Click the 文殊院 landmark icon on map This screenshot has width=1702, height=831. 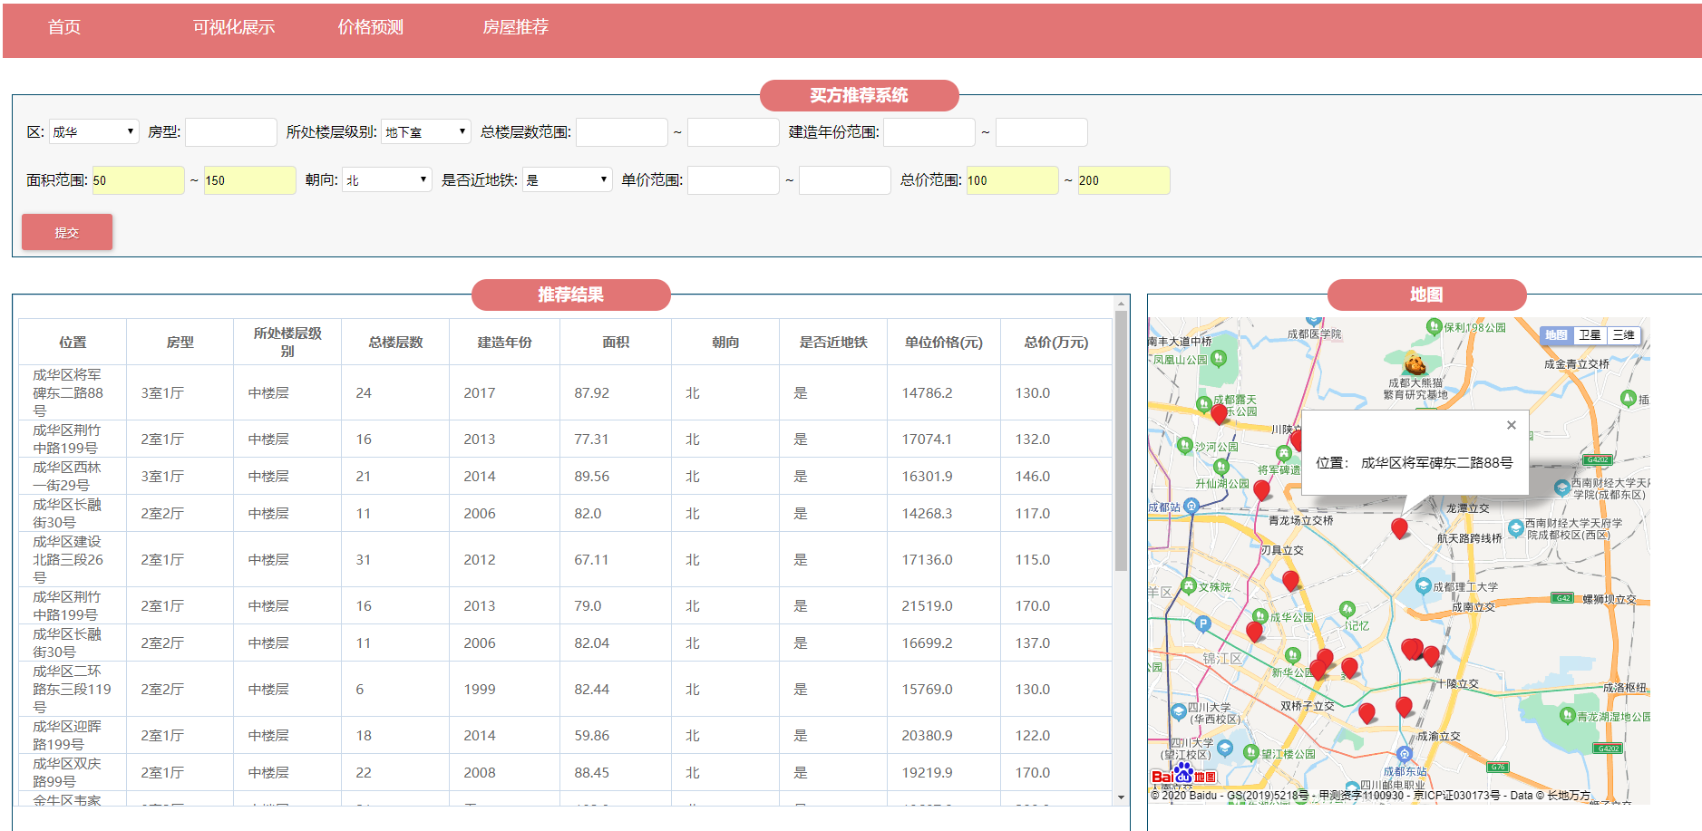(x=1188, y=586)
